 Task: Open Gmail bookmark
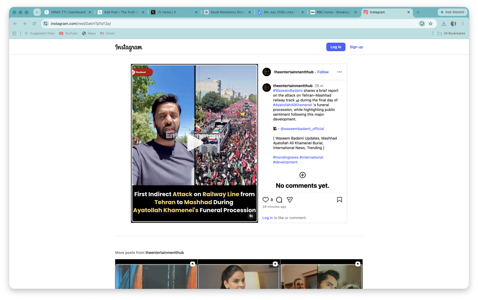coord(107,33)
